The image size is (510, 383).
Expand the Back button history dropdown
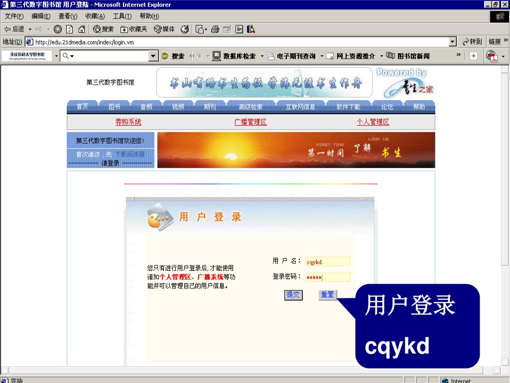30,29
